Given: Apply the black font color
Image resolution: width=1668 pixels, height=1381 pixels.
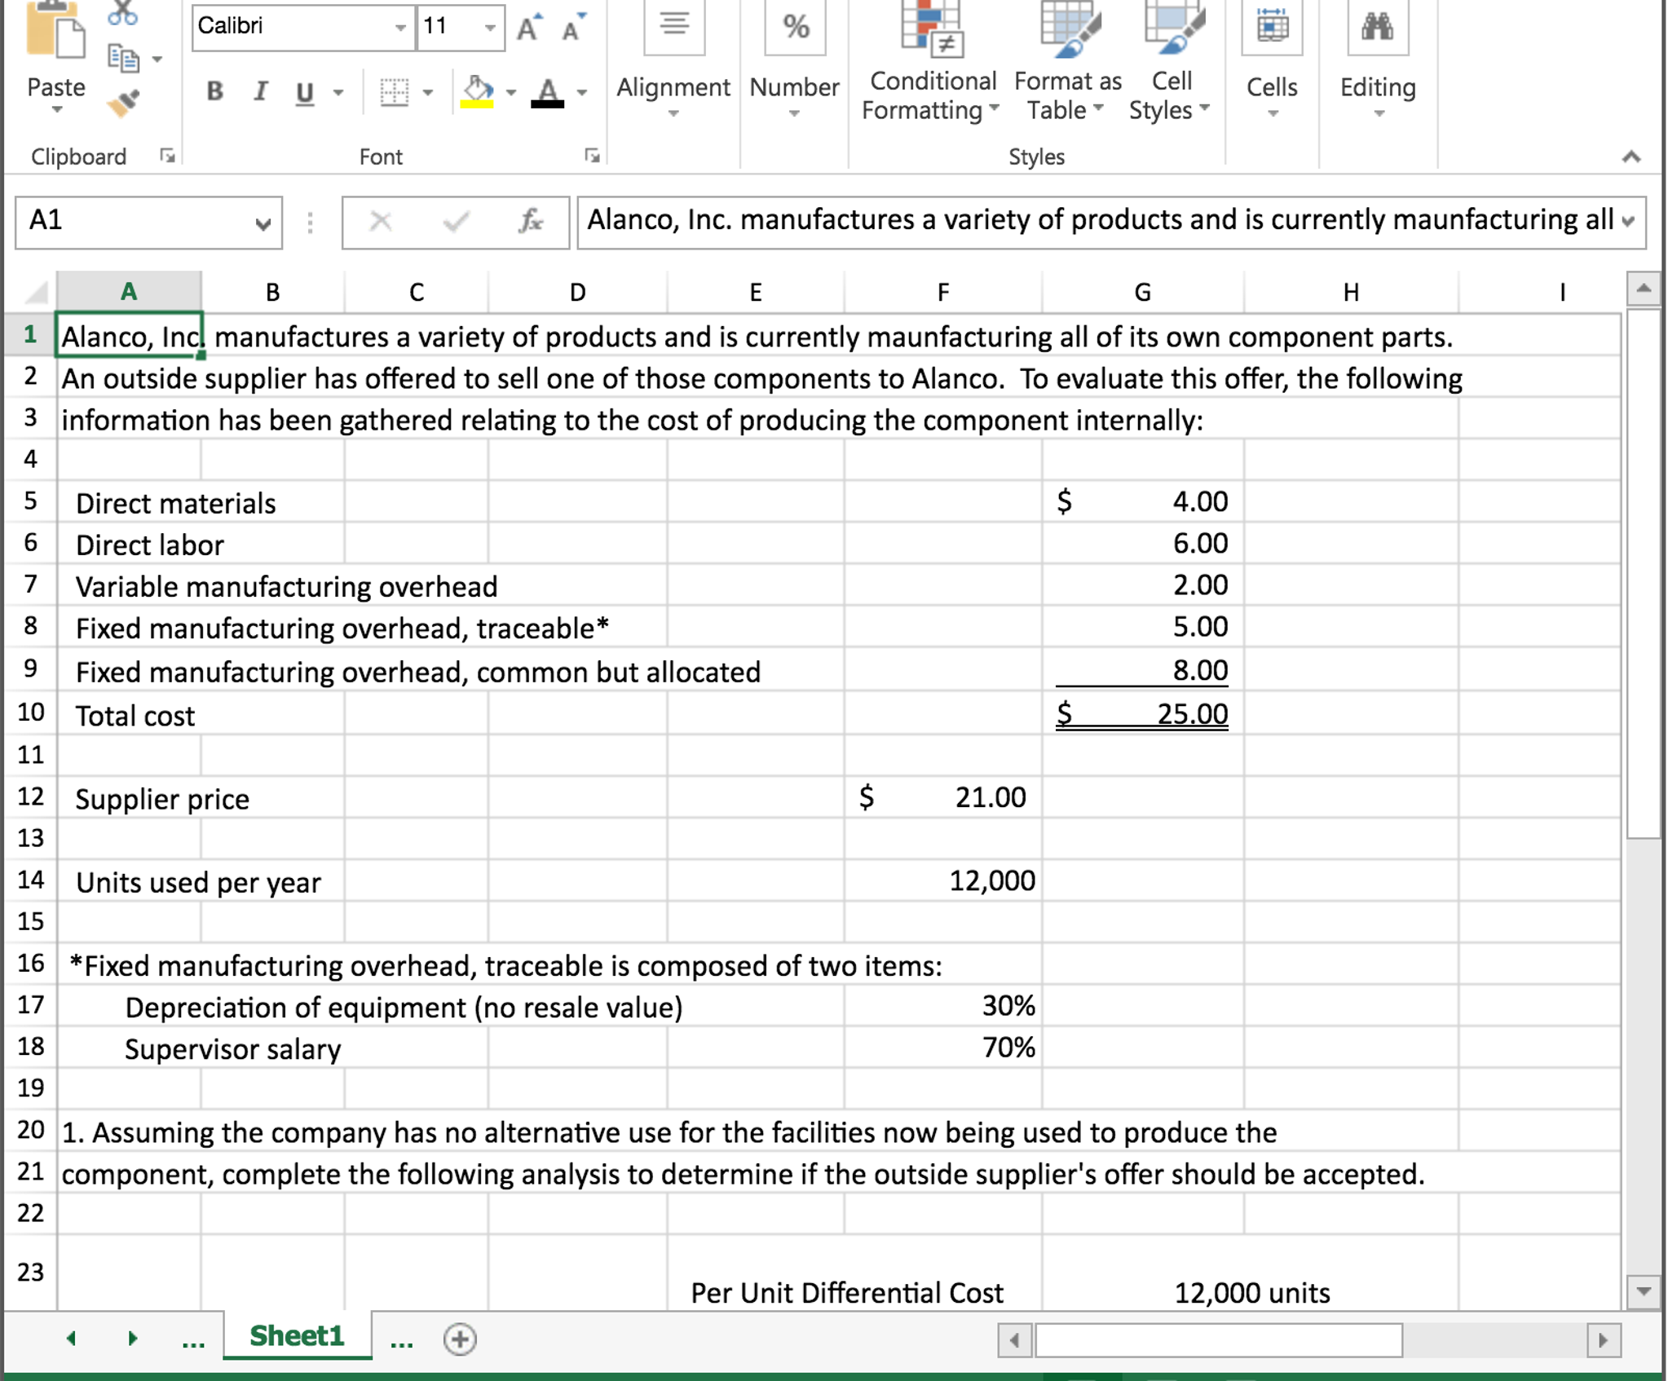Looking at the screenshot, I should point(548,92).
